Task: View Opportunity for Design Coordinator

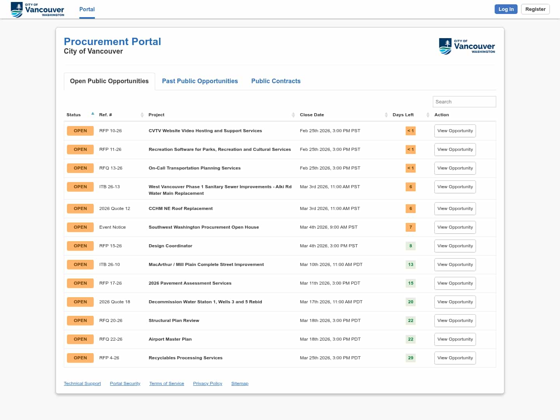Action: [455, 246]
